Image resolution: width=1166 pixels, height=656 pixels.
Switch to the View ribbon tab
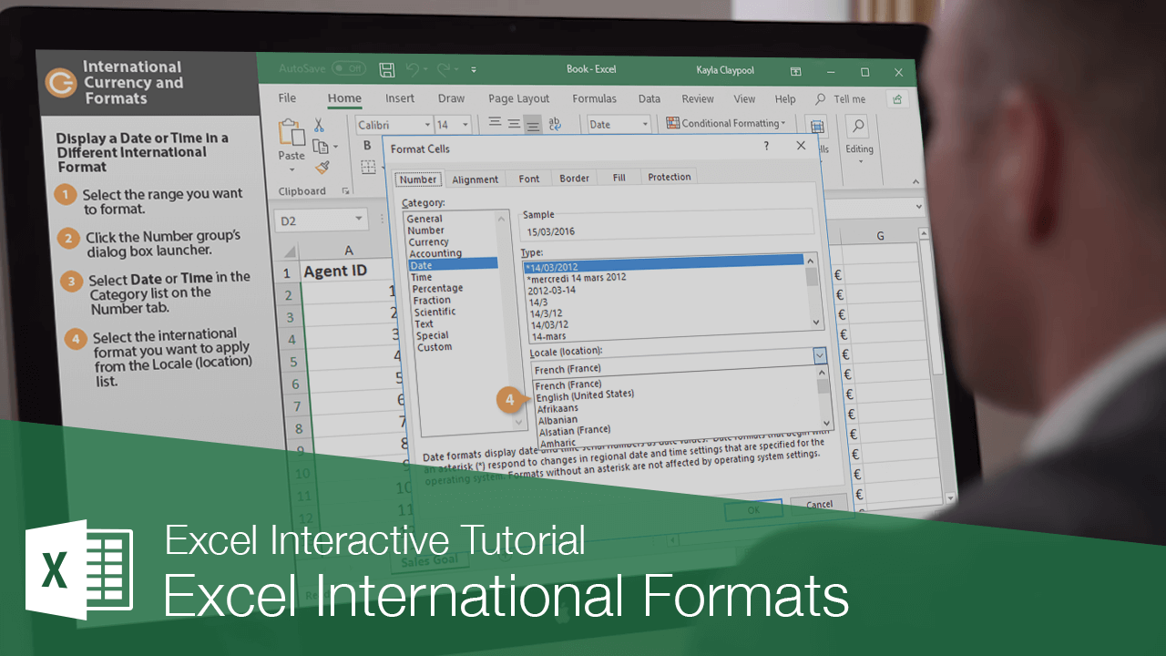coord(744,98)
